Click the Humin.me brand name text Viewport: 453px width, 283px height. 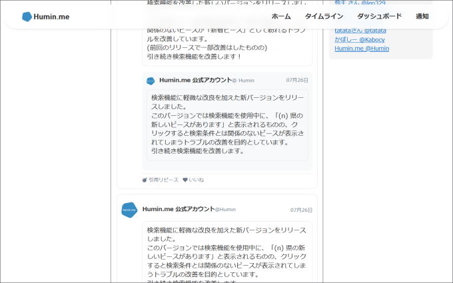pyautogui.click(x=51, y=17)
